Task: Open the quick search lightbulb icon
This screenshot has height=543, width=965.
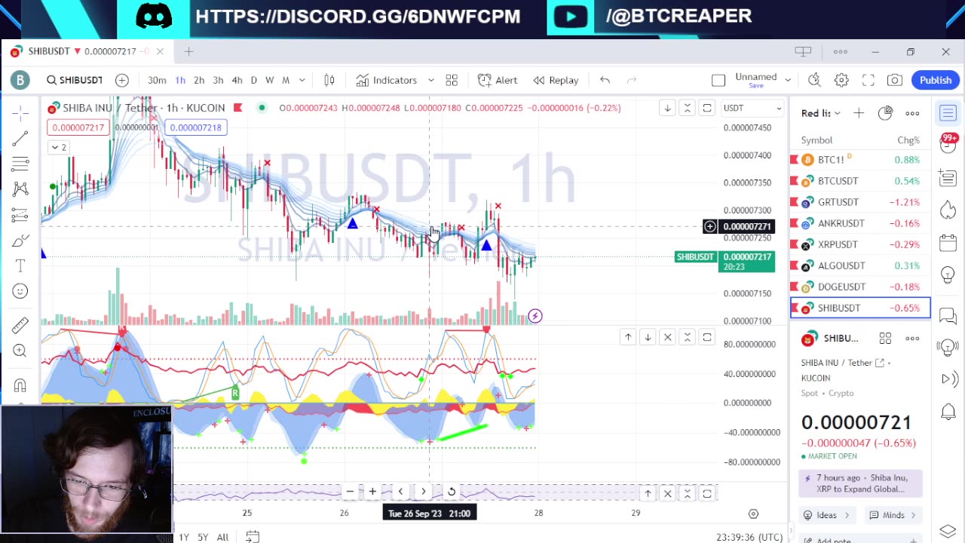Action: coord(814,80)
